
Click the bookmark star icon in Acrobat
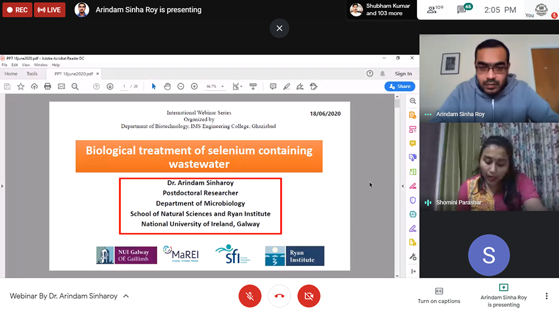21,87
